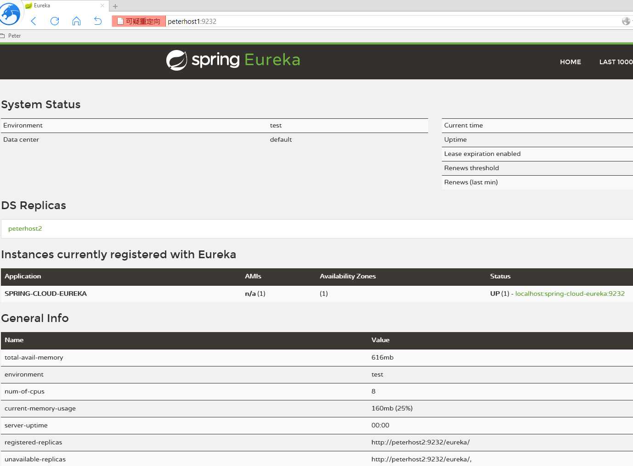Image resolution: width=633 pixels, height=466 pixels.
Task: Click the SPRING-CLOUD-EUREKA application cell
Action: tap(45, 294)
